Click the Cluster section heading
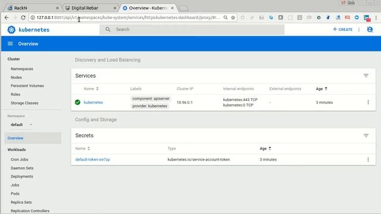The height and width of the screenshot is (214, 381). (x=14, y=59)
